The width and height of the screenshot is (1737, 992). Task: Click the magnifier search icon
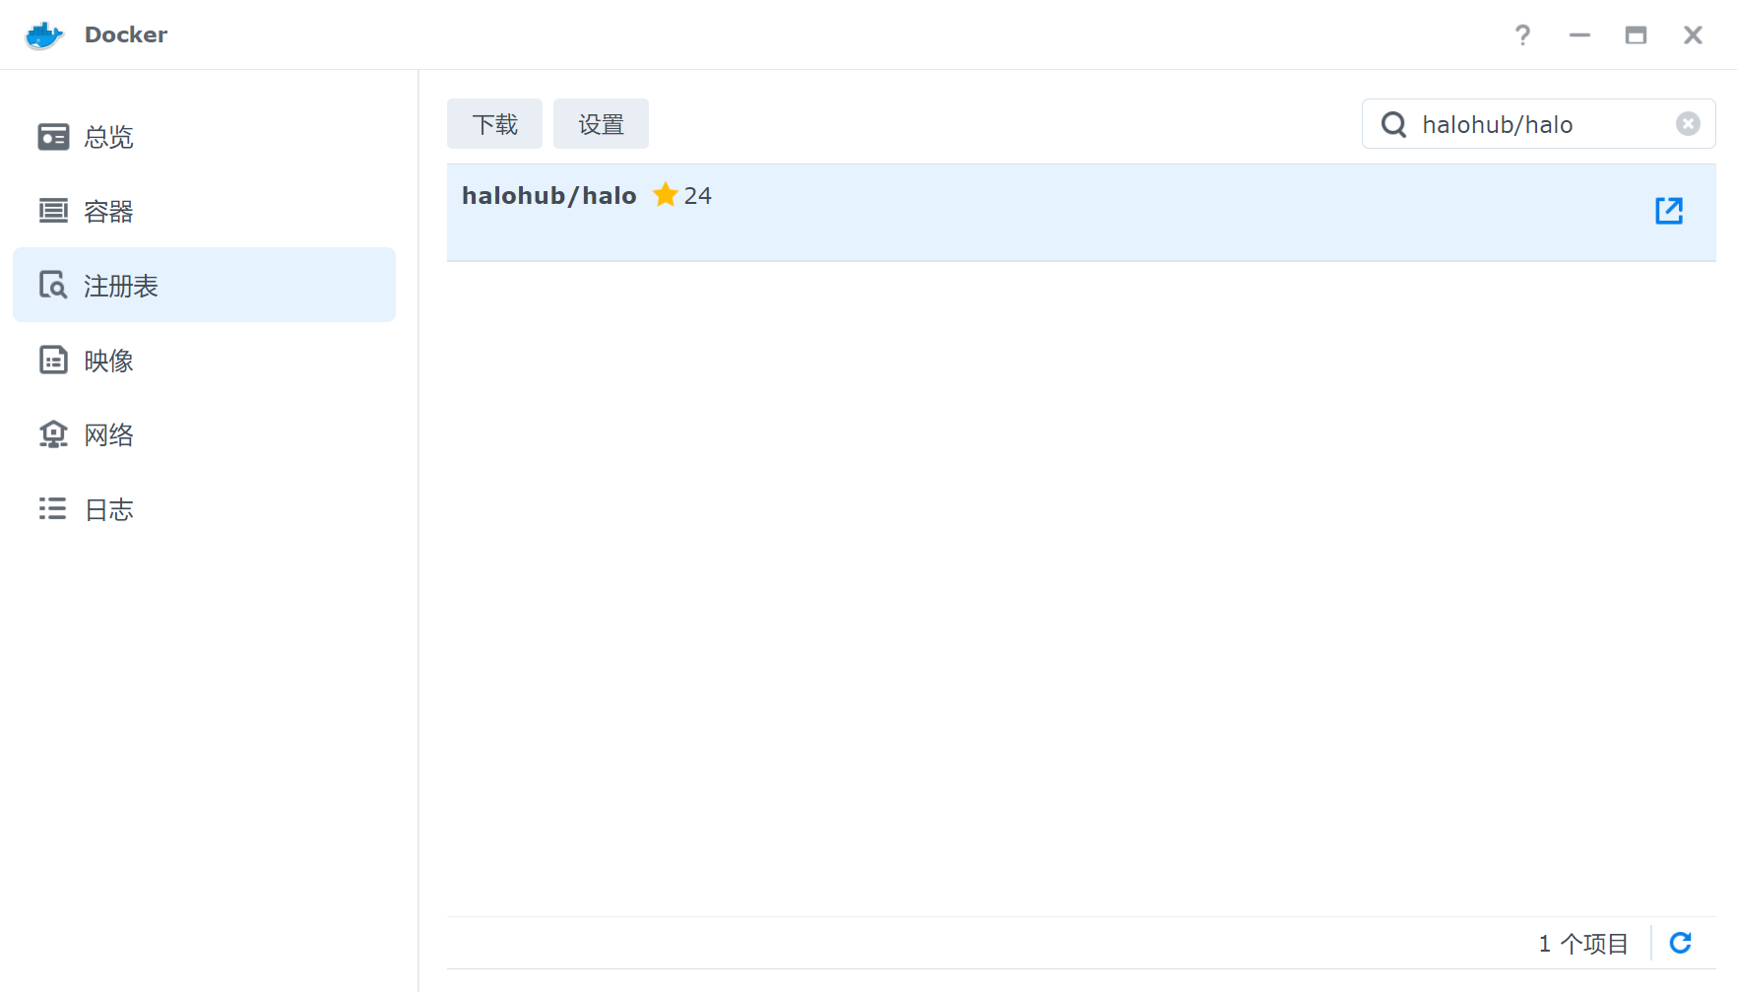[1393, 124]
